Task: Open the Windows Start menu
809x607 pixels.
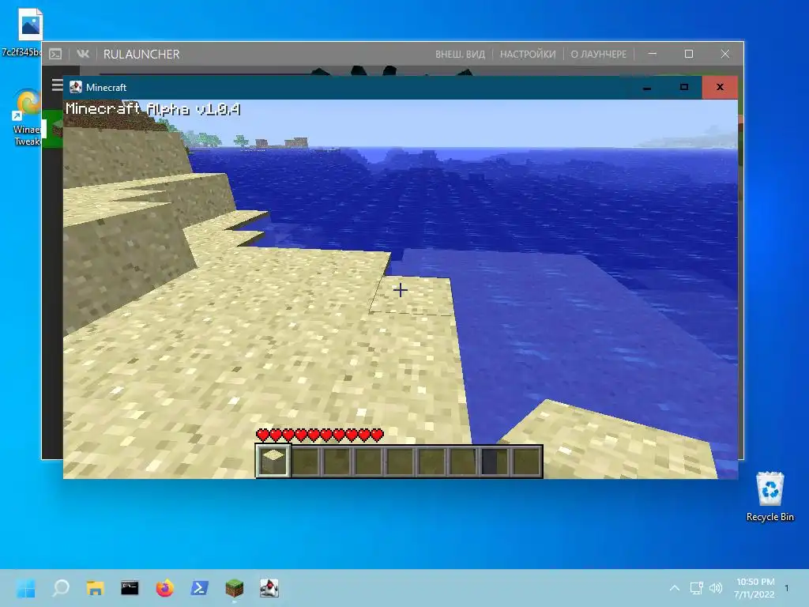Action: click(x=26, y=588)
